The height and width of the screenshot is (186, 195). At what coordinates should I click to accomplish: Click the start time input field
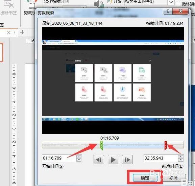pos(59,158)
